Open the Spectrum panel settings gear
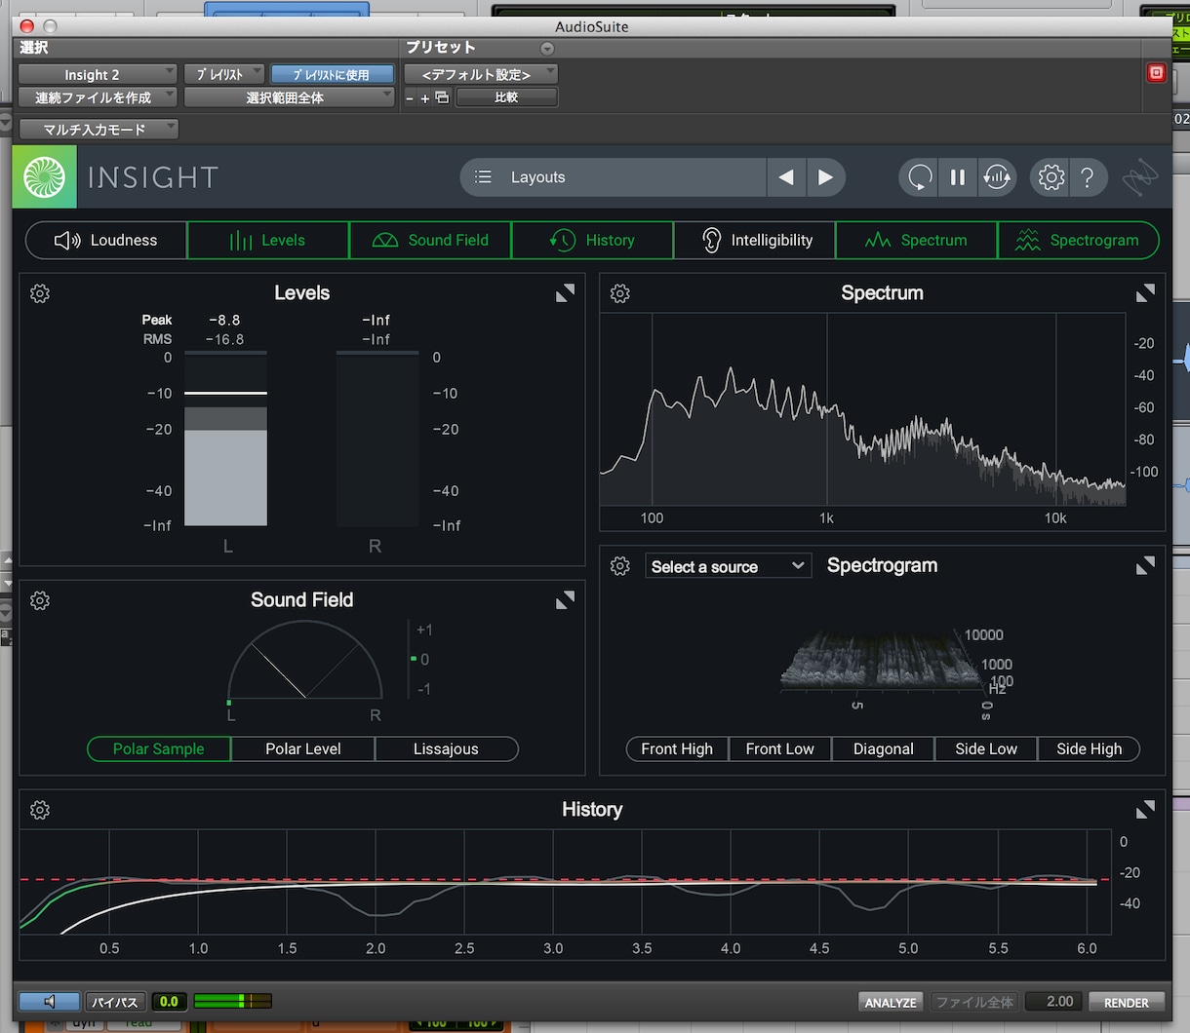This screenshot has width=1190, height=1033. click(620, 293)
